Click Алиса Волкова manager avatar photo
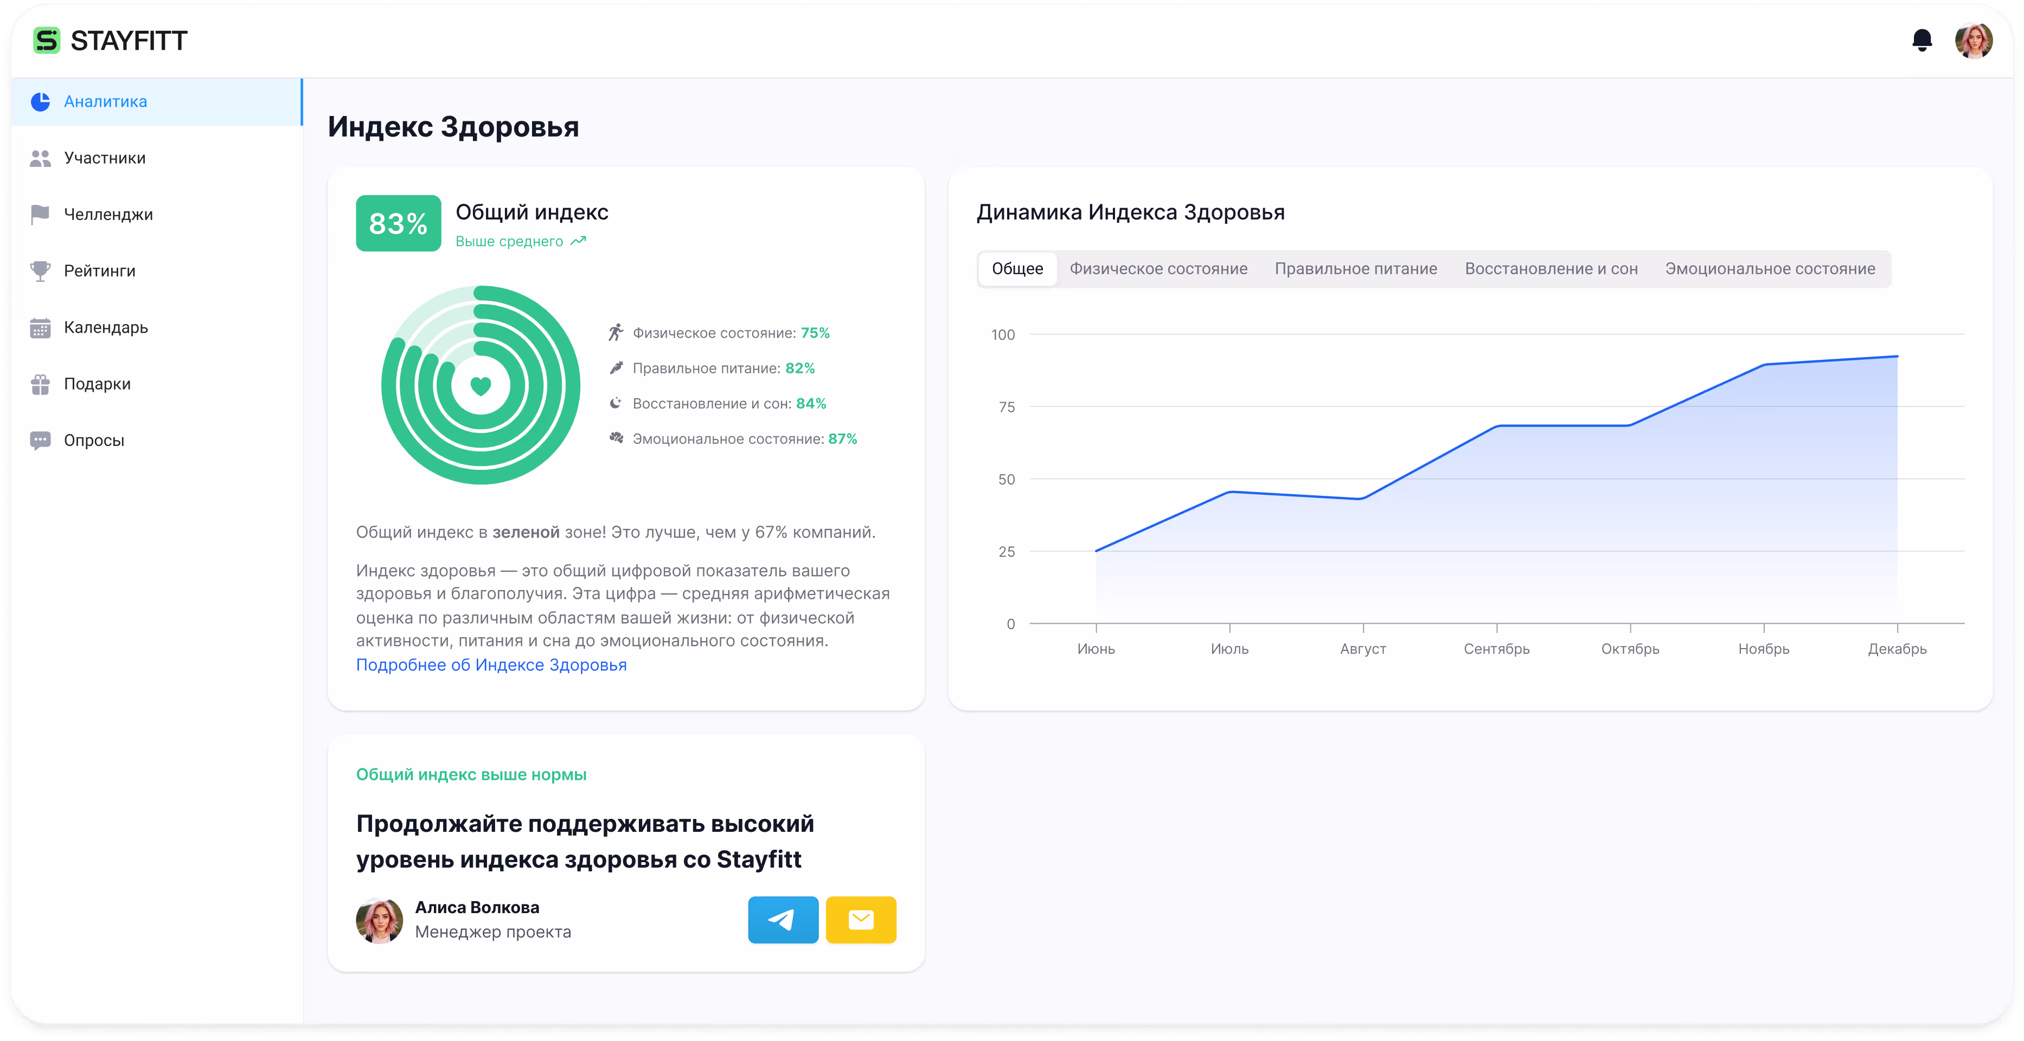 380,920
